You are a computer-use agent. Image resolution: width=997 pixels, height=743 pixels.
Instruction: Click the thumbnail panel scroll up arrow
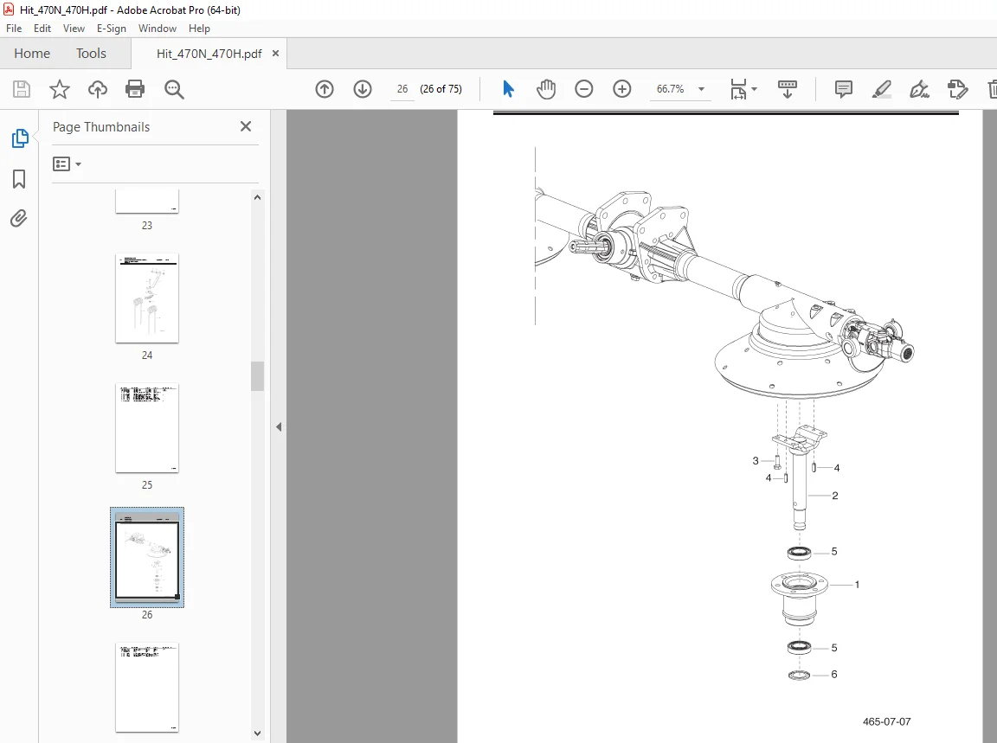tap(257, 198)
